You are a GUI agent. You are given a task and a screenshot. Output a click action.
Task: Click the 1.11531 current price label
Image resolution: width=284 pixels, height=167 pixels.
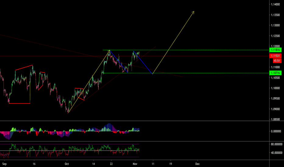(x=275, y=56)
